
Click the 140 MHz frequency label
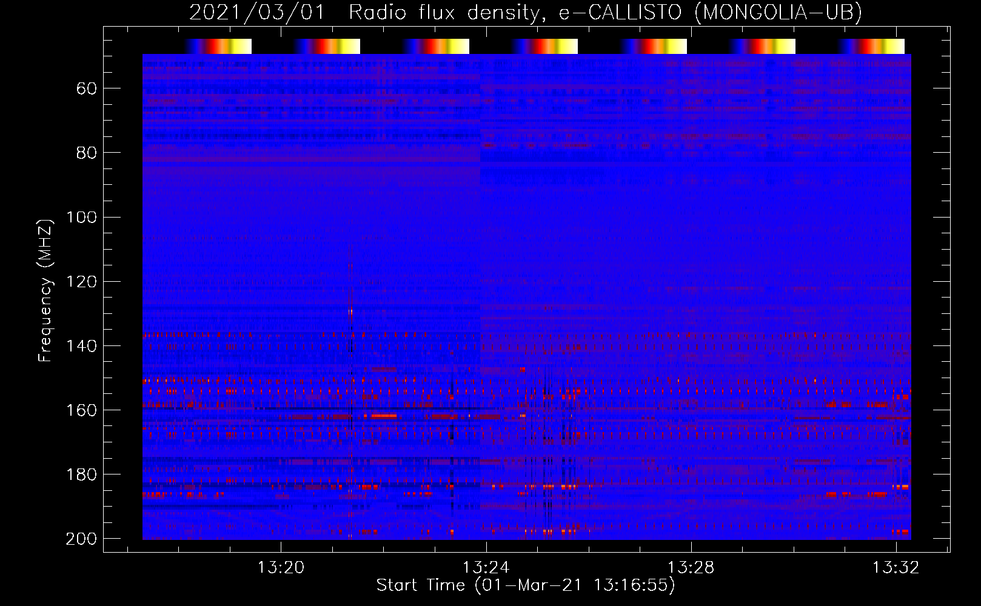tap(81, 346)
